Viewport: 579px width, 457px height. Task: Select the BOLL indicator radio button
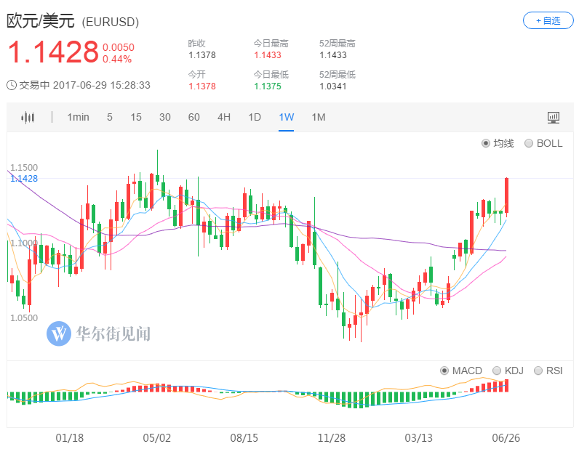tap(529, 143)
